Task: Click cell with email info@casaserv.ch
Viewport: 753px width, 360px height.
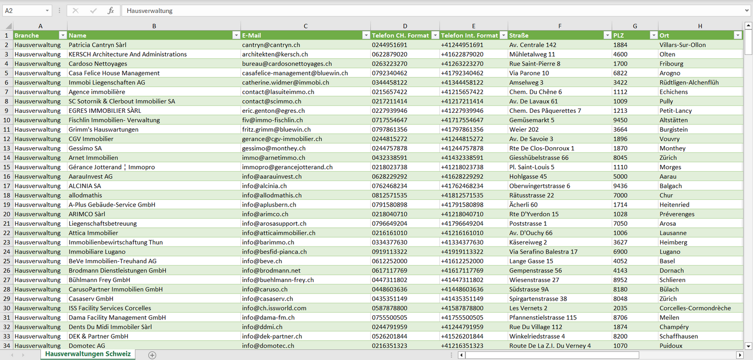Action: pos(267,299)
